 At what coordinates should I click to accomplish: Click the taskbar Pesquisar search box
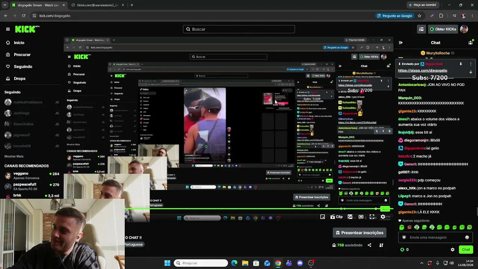pos(201,263)
